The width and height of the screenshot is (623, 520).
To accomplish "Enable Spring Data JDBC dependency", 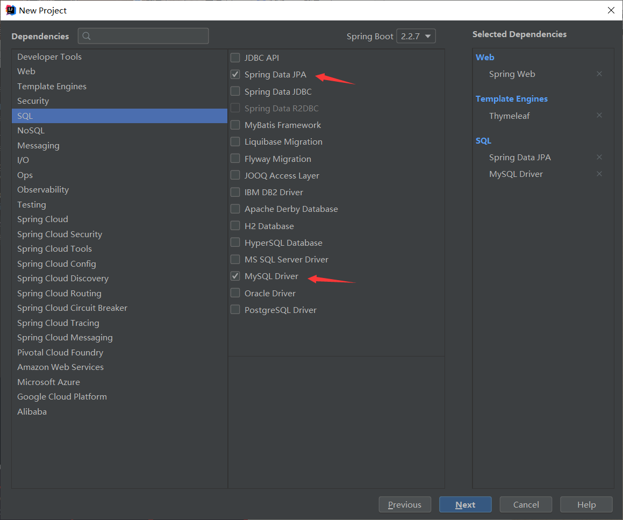I will 235,91.
